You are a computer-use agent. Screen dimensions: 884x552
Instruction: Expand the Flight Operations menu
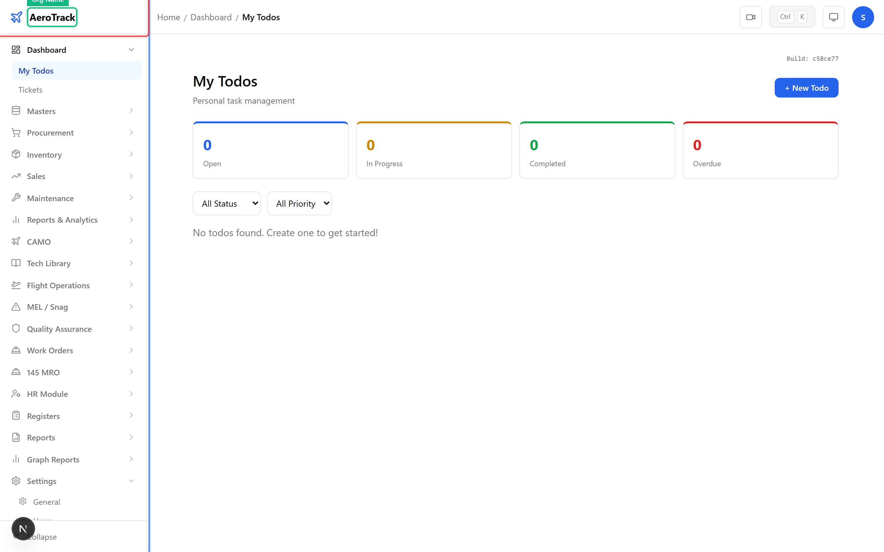(58, 285)
